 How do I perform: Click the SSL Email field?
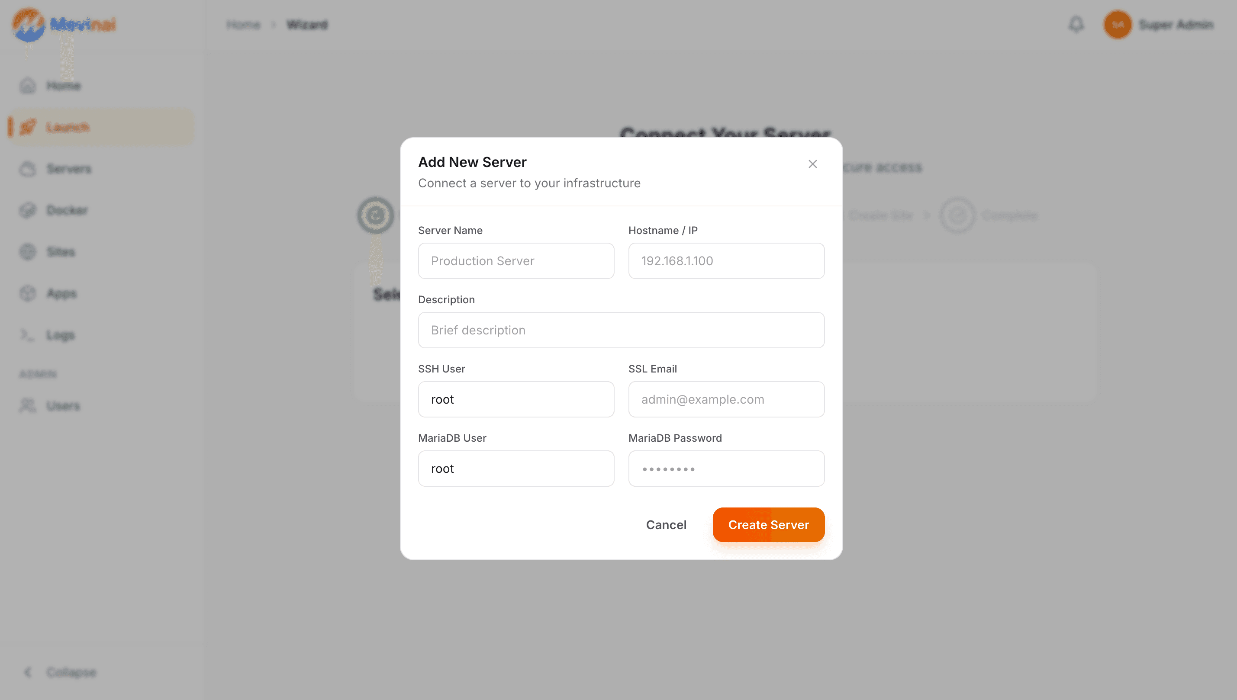(726, 399)
